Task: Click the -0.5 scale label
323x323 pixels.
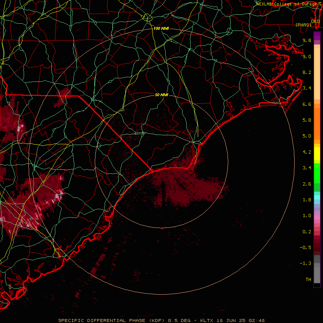Action: (305, 248)
